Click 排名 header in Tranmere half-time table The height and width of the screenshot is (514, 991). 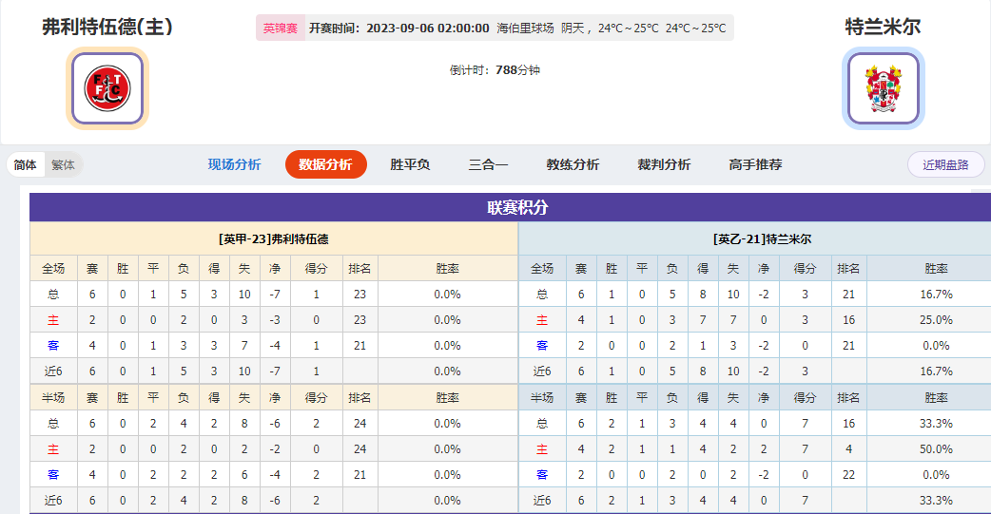pyautogui.click(x=848, y=398)
